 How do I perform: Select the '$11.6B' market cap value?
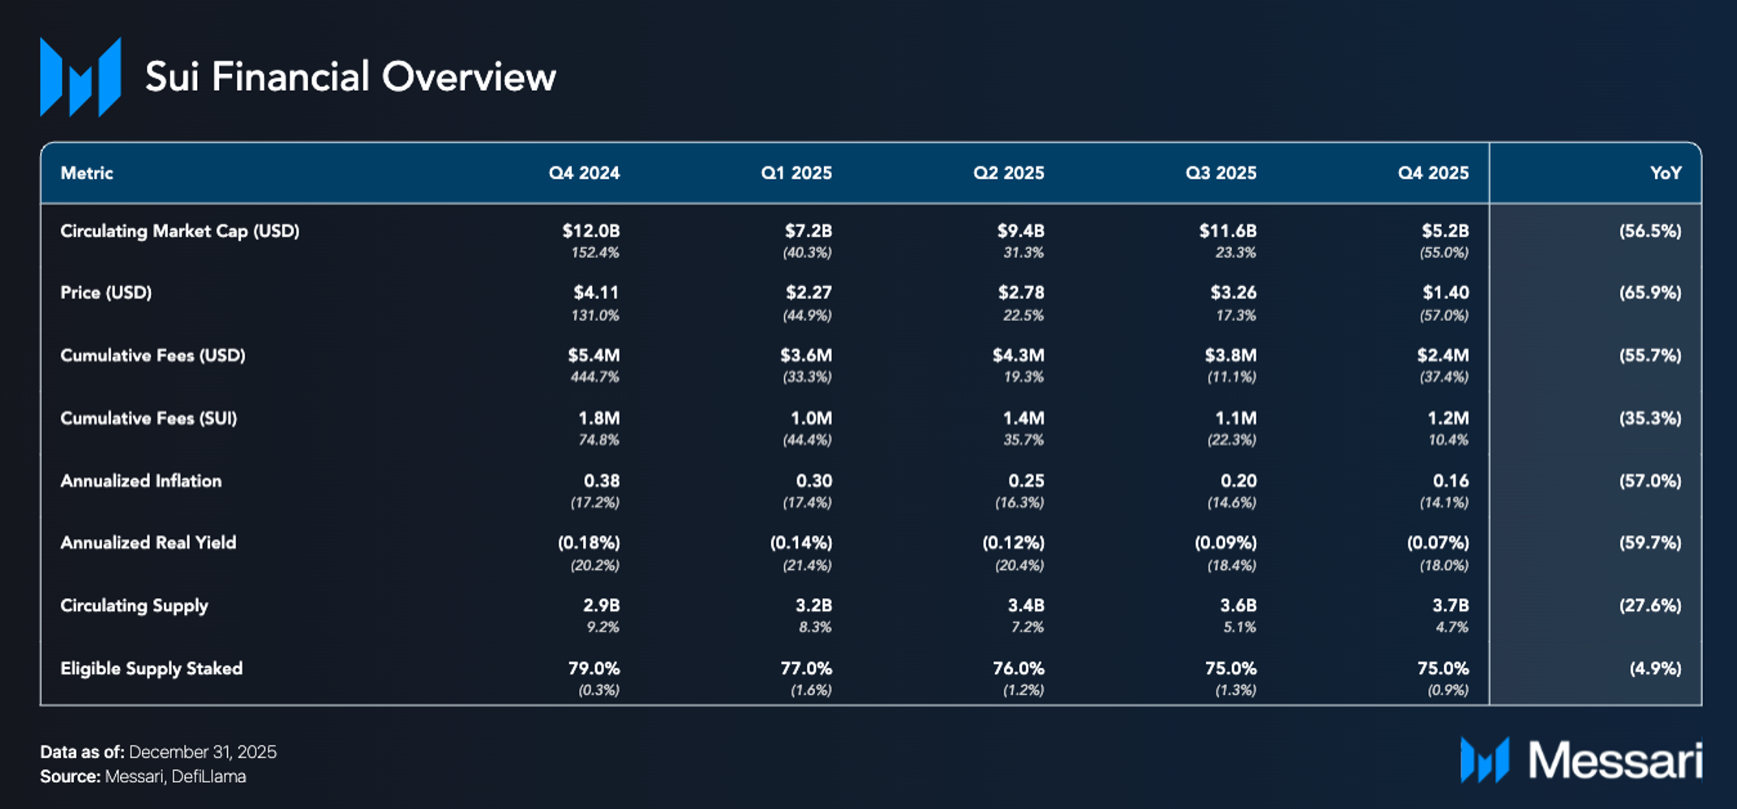(x=1229, y=231)
